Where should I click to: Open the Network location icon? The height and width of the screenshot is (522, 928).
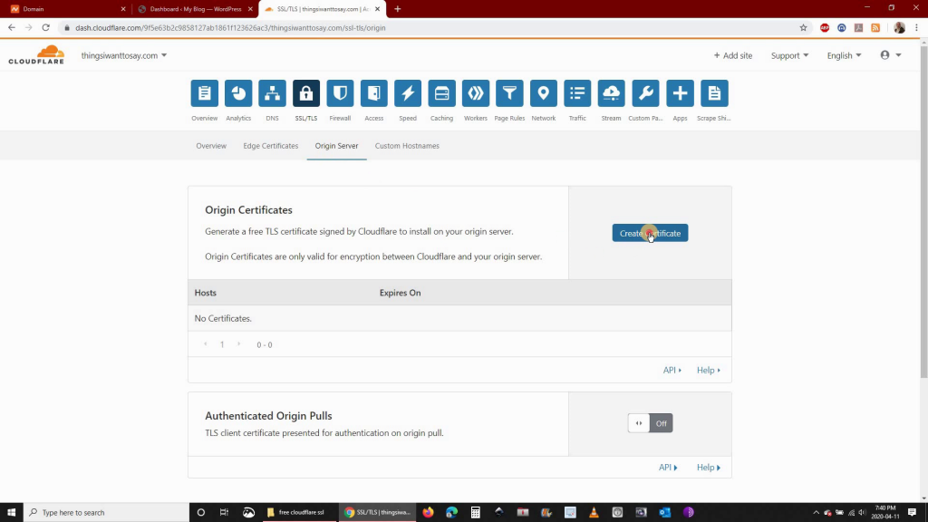click(544, 93)
